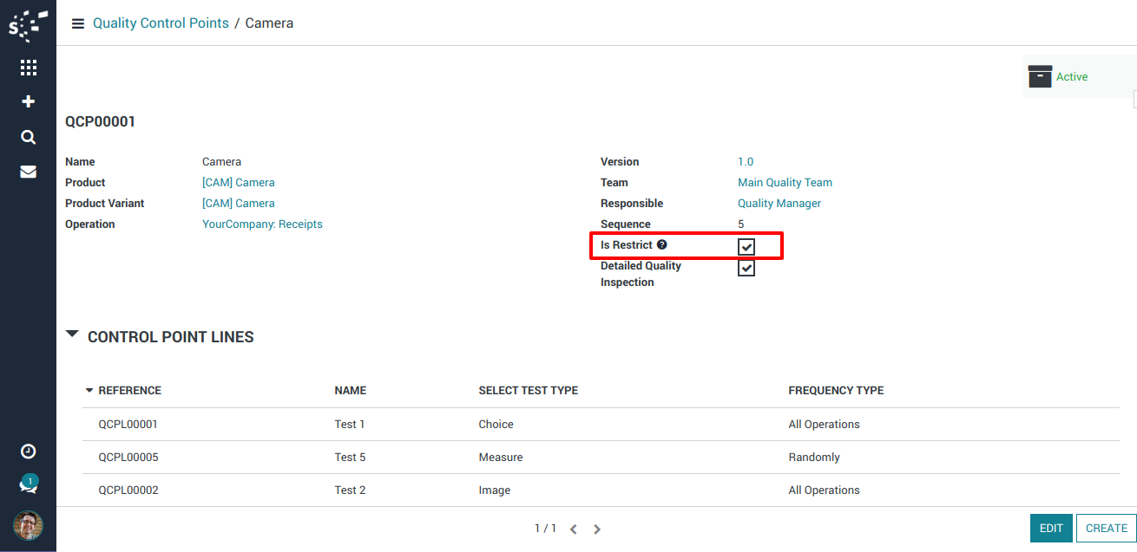Sort by the Reference column arrow
Image resolution: width=1137 pixels, height=552 pixels.
[89, 391]
